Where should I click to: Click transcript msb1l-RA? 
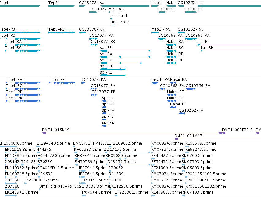[160, 29]
